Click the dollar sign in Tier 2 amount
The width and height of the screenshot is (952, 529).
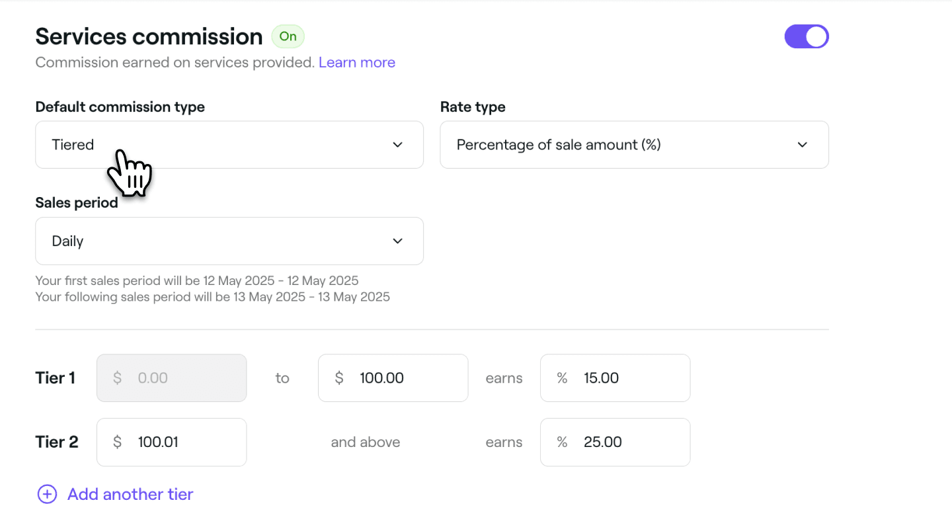click(x=117, y=442)
